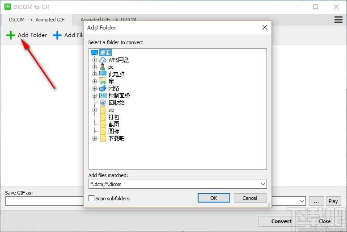Select the 桌面 desktop icon in tree
347x232 pixels.
pyautogui.click(x=94, y=53)
